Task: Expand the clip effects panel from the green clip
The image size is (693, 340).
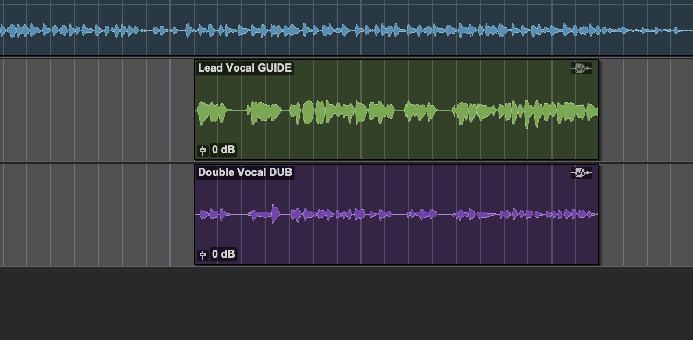Action: 582,68
